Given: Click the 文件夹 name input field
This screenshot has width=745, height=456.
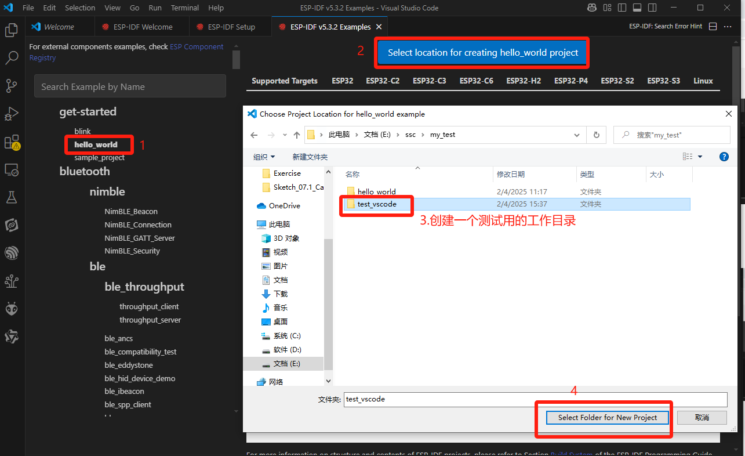Looking at the screenshot, I should pos(535,399).
